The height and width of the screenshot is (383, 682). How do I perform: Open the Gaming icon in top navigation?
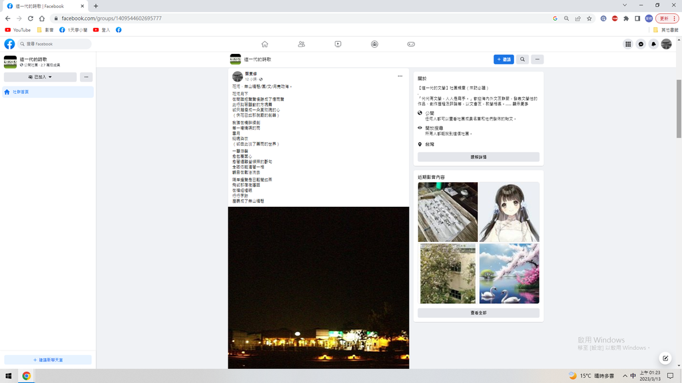[x=411, y=44]
